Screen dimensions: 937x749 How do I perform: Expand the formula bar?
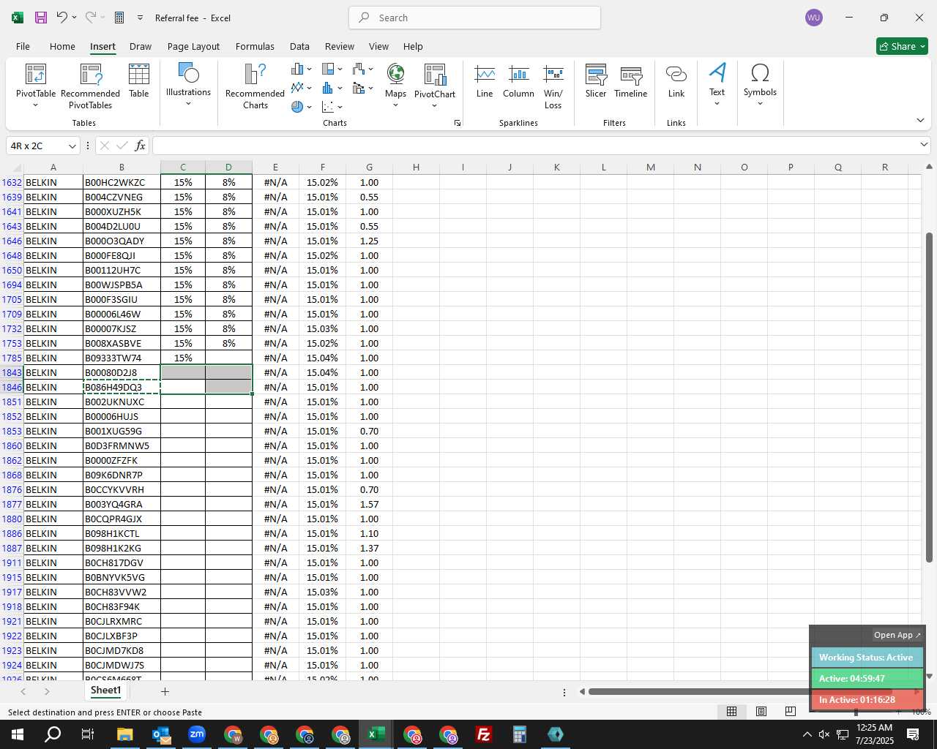(x=924, y=145)
